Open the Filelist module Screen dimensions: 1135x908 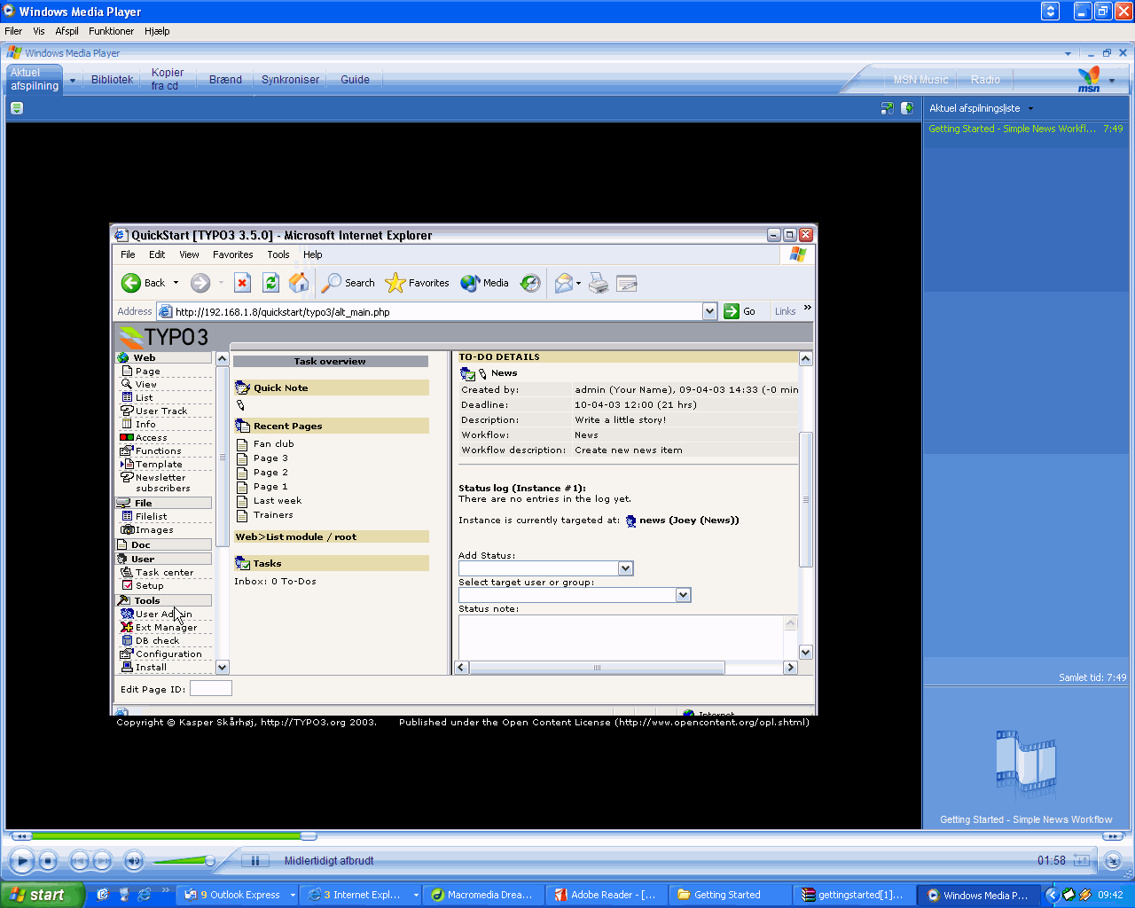click(x=151, y=517)
